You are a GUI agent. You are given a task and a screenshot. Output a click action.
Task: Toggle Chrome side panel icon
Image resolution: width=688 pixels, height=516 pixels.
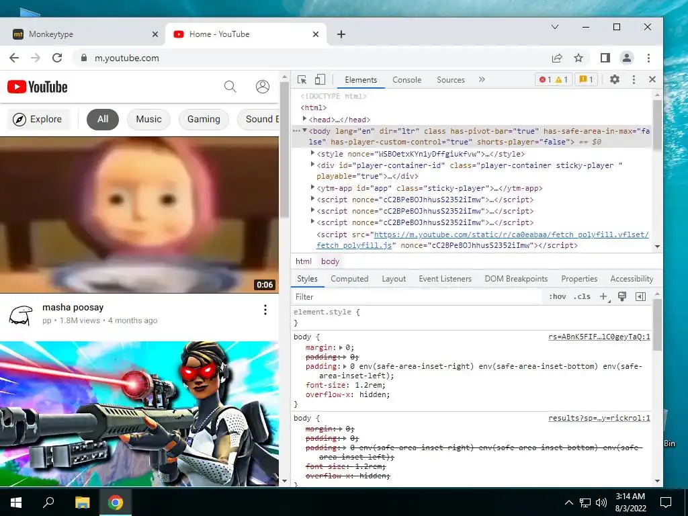tap(605, 58)
